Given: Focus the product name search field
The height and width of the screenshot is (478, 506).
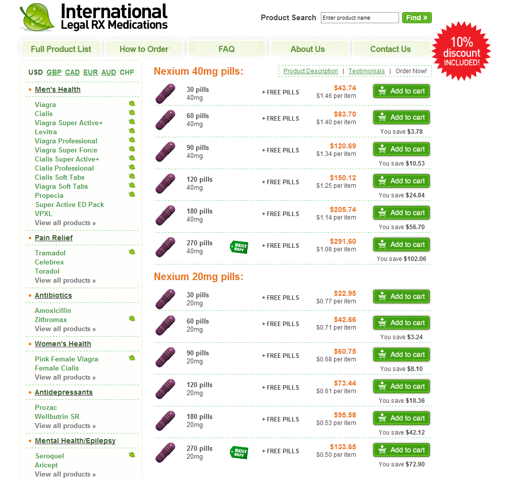Looking at the screenshot, I should click(360, 18).
